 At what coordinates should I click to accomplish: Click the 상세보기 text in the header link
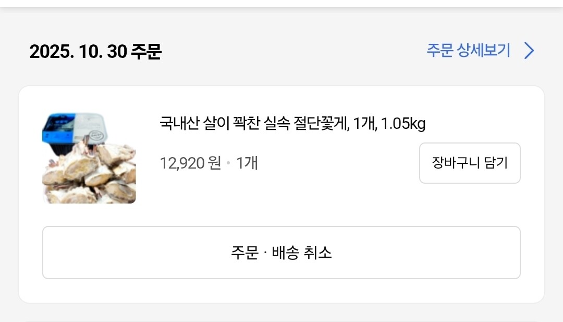coord(484,51)
